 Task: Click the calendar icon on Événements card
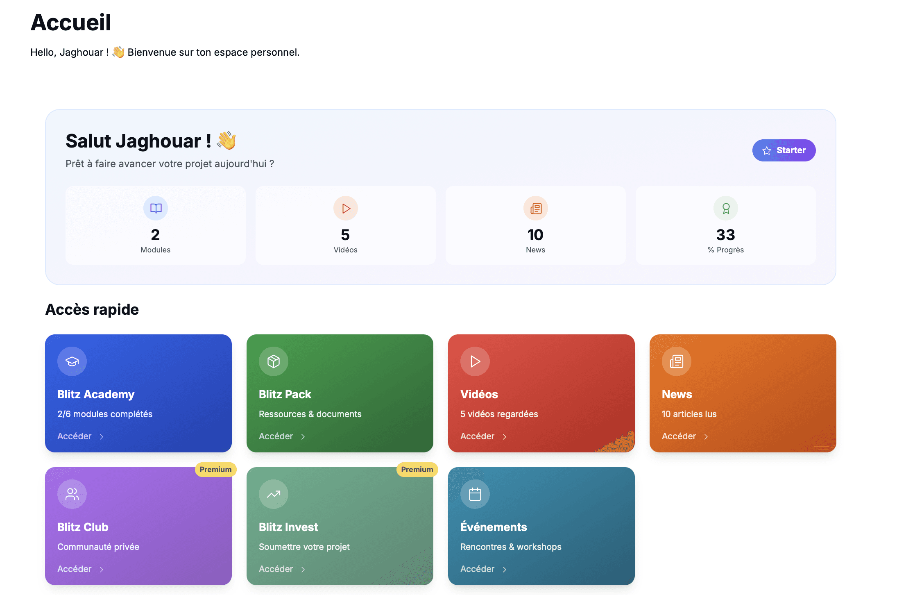point(475,494)
